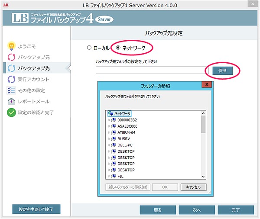
Task: Click computer icon next to BUSRV
Action: pos(114,138)
